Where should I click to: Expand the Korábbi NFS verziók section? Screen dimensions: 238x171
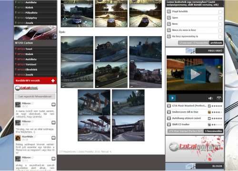35,81
